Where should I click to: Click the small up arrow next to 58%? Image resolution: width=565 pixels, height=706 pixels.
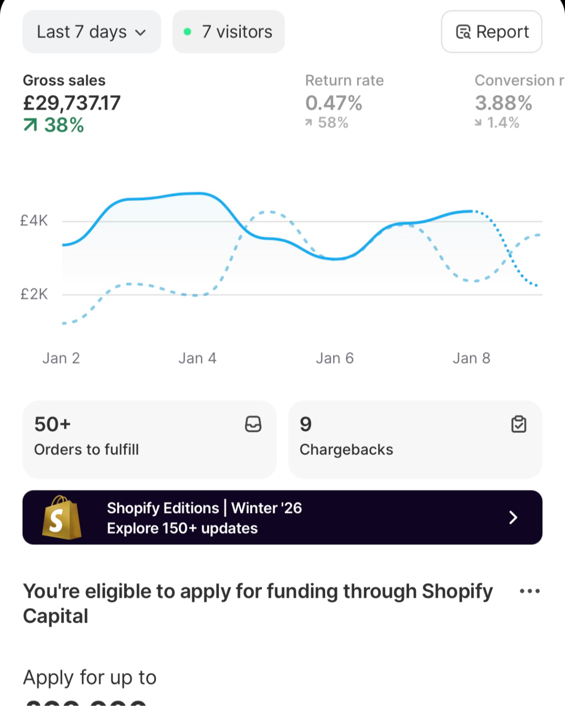click(x=308, y=123)
